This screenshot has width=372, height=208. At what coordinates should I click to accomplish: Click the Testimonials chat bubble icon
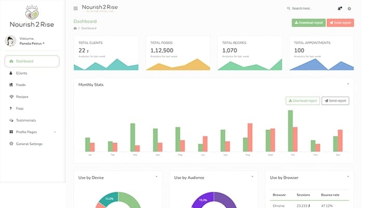(11, 120)
